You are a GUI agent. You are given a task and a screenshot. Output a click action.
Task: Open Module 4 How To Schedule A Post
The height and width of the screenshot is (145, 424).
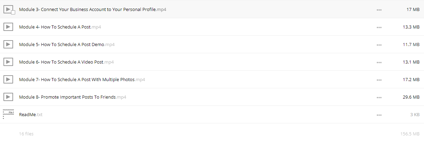(x=60, y=27)
